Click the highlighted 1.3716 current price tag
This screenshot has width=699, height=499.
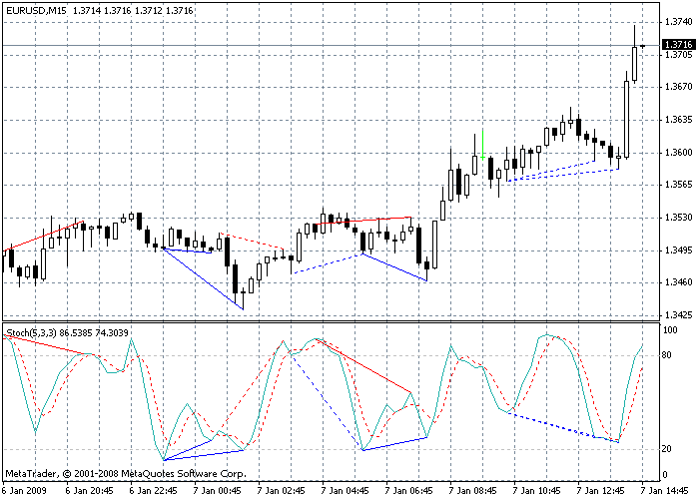point(677,45)
